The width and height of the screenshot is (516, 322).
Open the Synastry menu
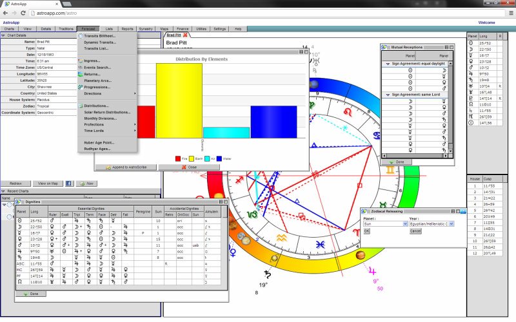[x=146, y=29]
